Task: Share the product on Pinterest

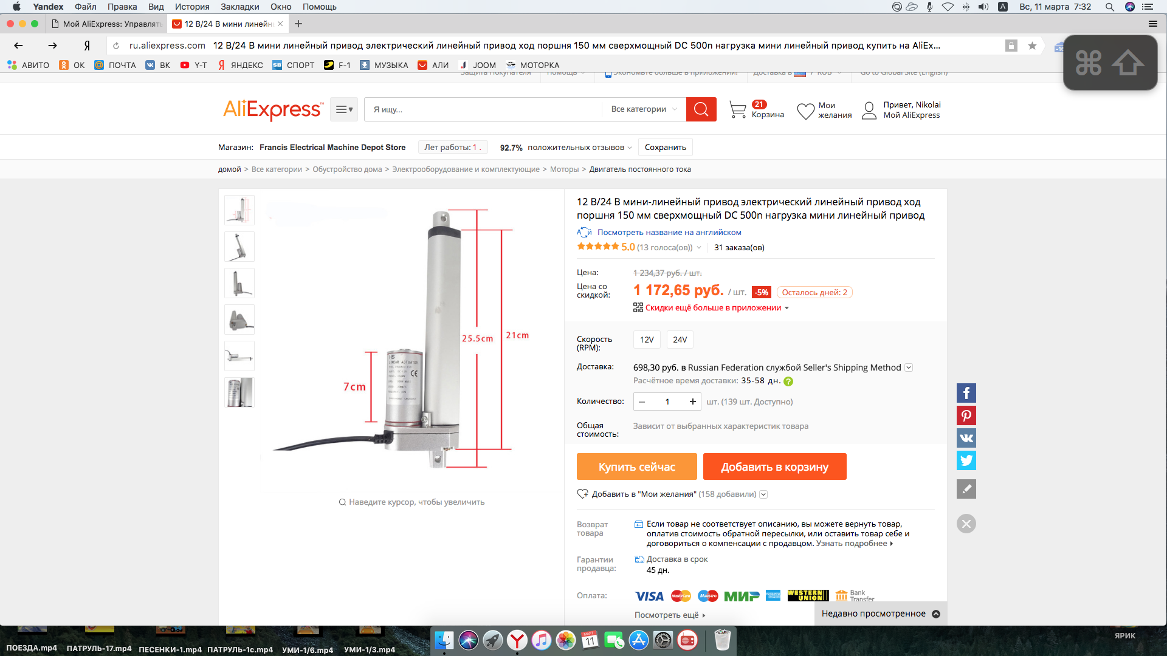Action: (966, 415)
